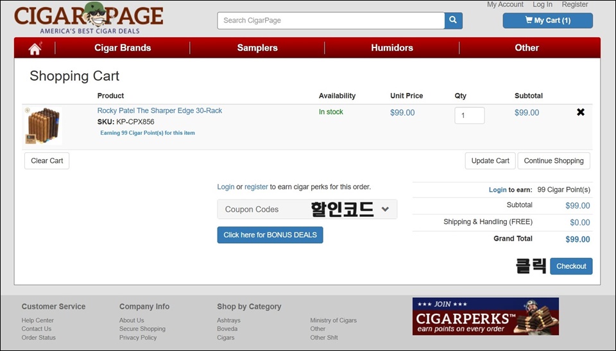Click Login link above coupon codes

click(x=225, y=187)
